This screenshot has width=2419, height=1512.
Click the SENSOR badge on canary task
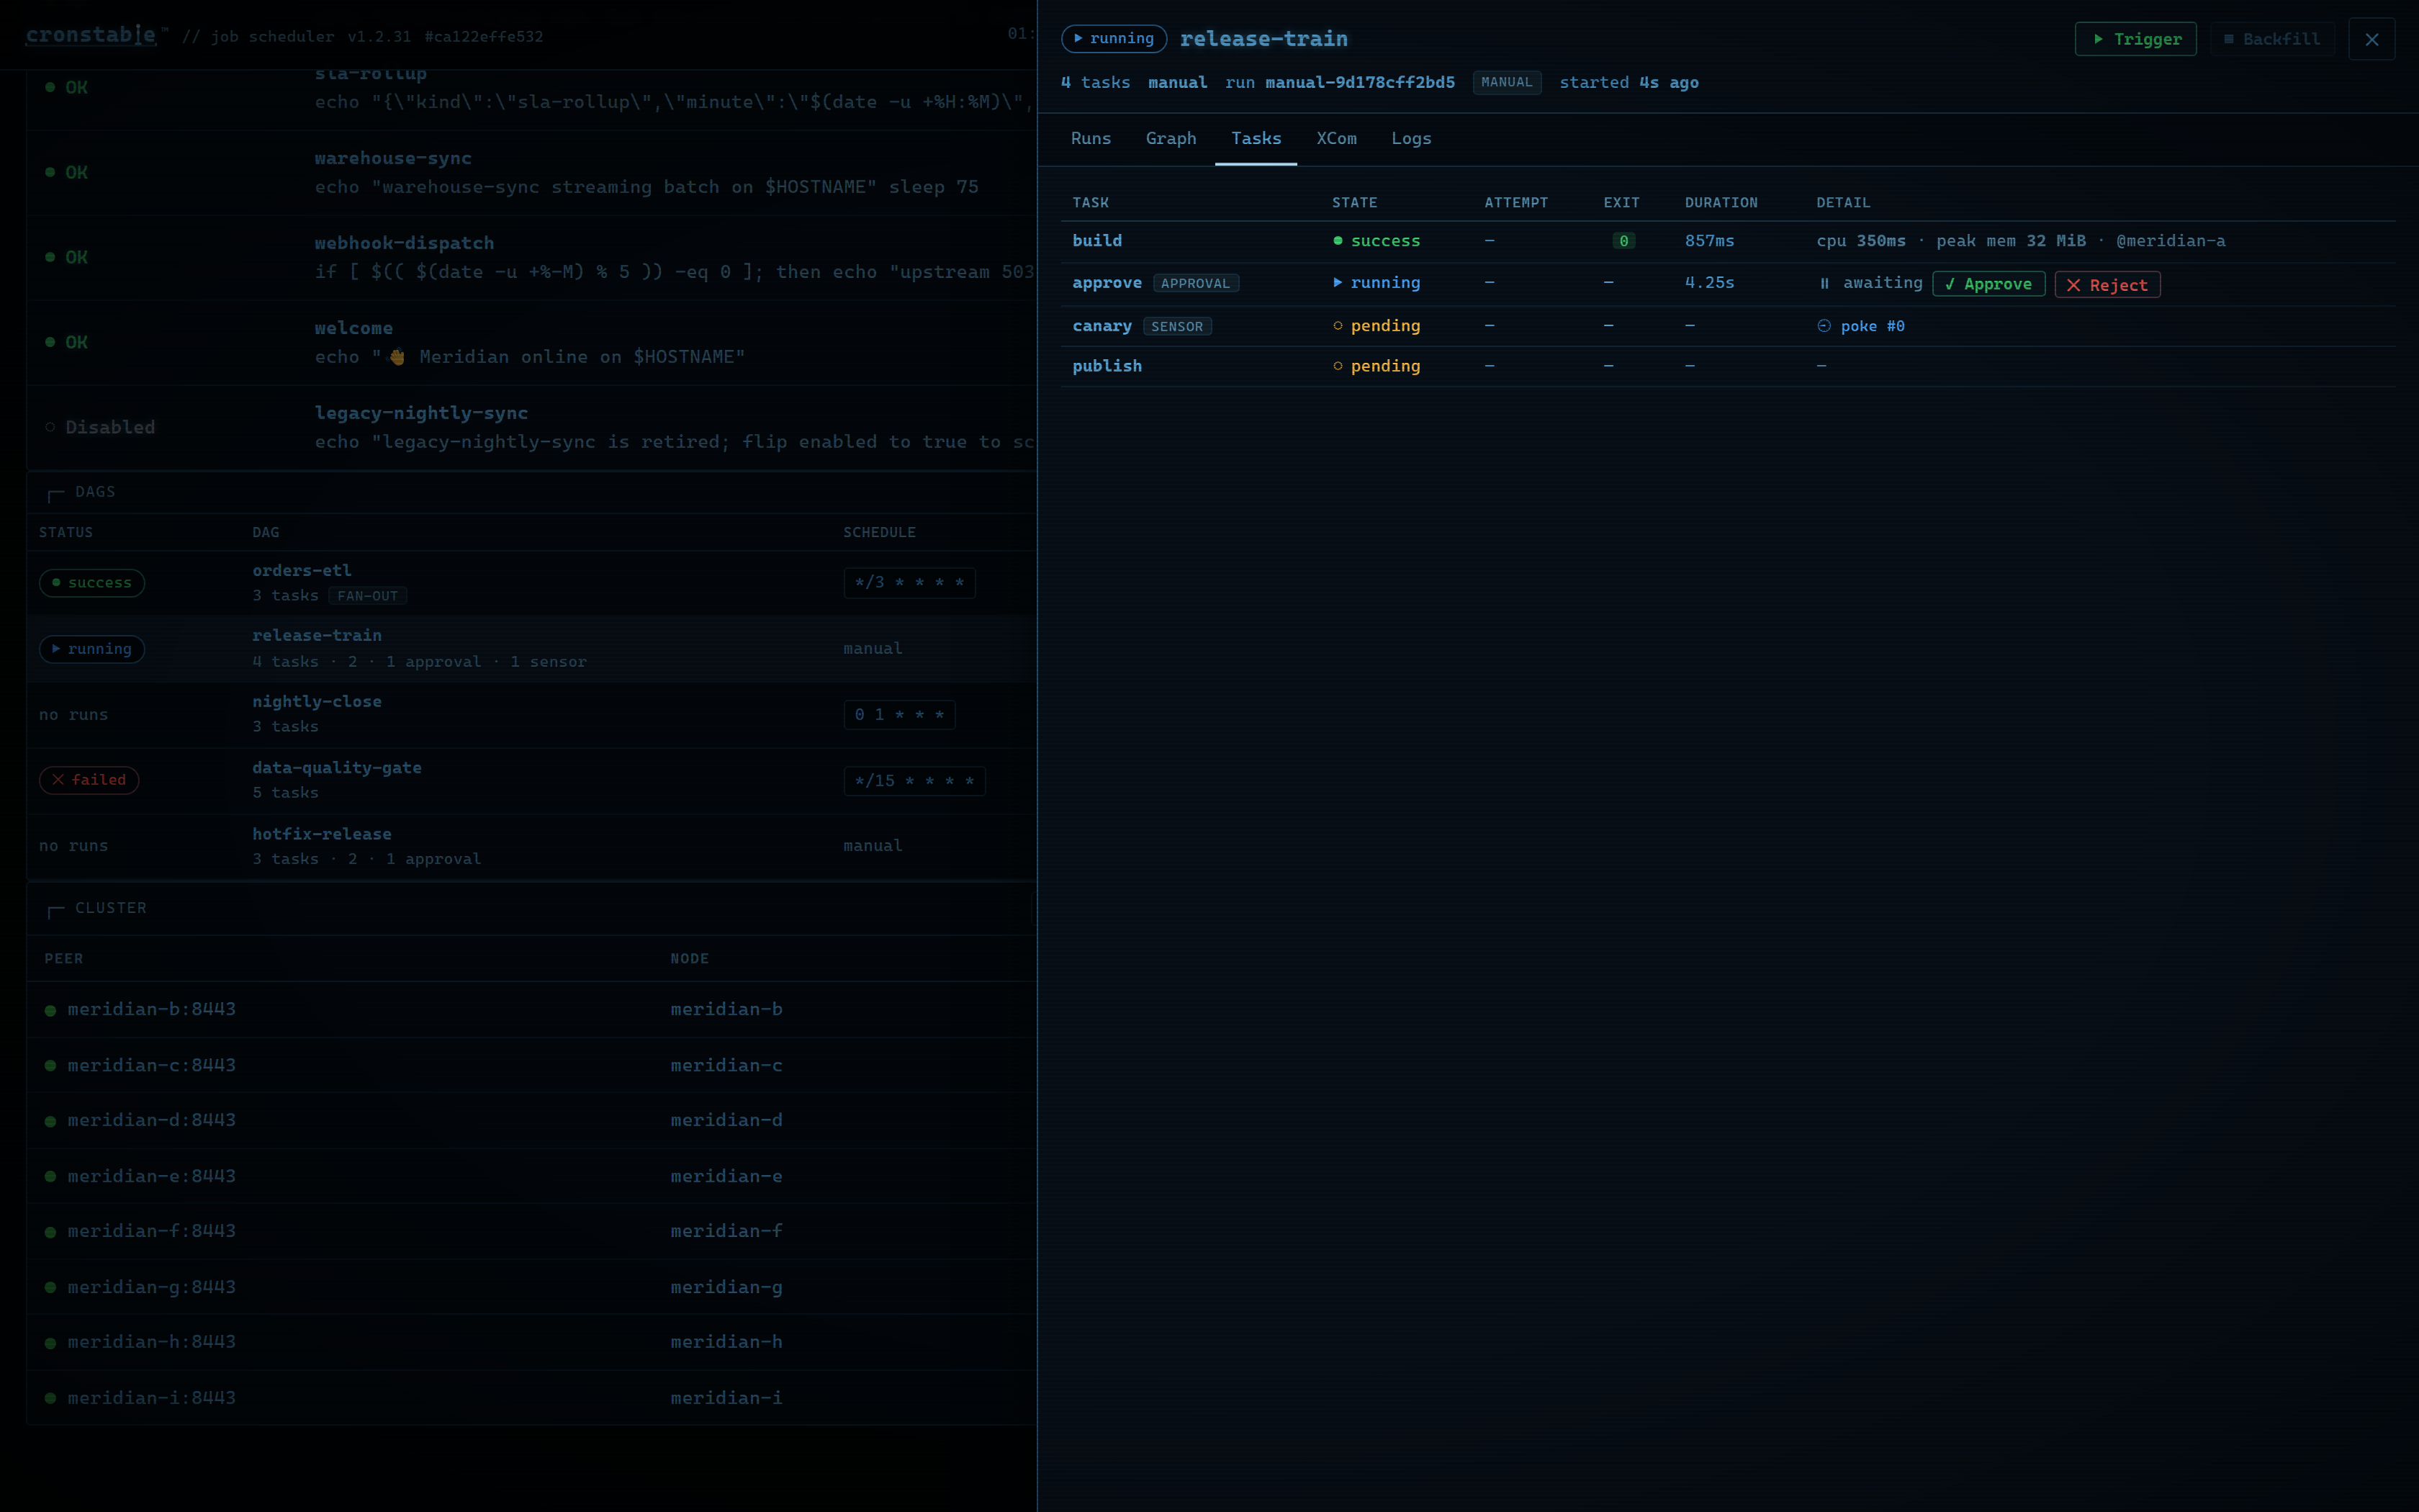(1176, 326)
